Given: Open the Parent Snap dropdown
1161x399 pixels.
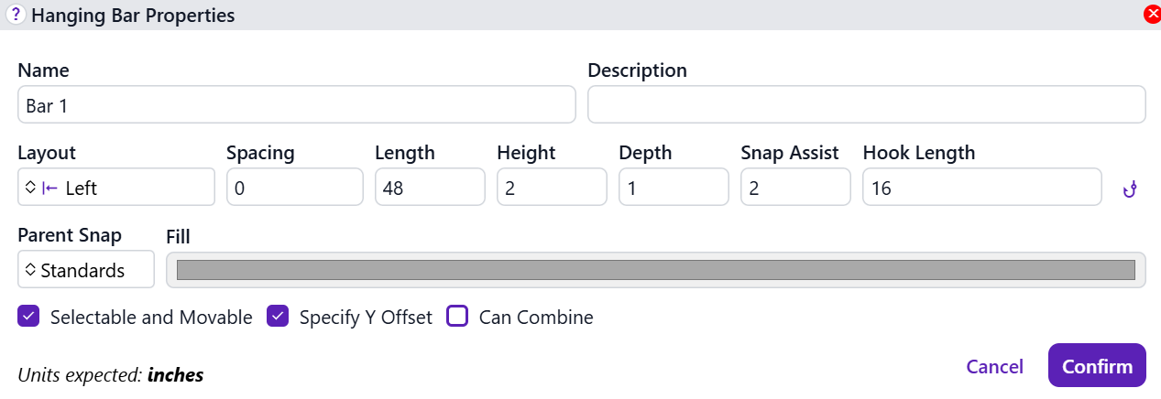Looking at the screenshot, I should pyautogui.click(x=86, y=270).
